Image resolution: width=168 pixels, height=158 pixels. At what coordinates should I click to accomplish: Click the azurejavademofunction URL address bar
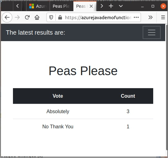click(x=98, y=17)
